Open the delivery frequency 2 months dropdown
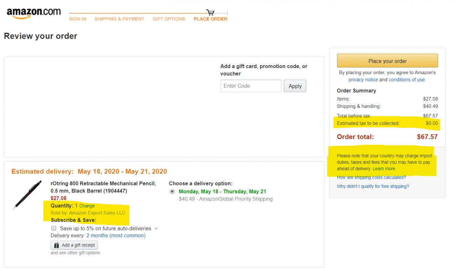 coord(116,236)
